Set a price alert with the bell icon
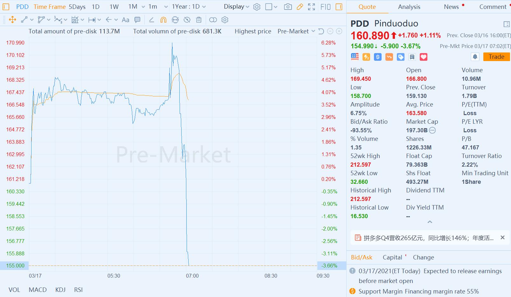This screenshot has height=297, width=511. pos(475,57)
